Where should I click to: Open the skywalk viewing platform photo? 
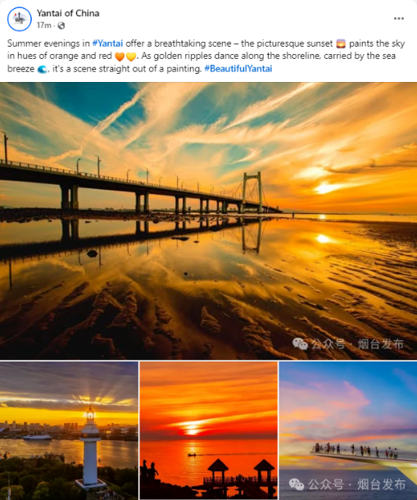point(348,431)
